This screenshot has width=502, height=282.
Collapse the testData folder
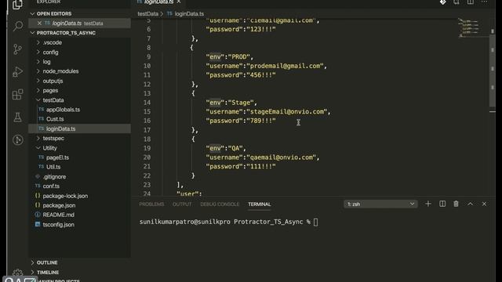tap(53, 100)
